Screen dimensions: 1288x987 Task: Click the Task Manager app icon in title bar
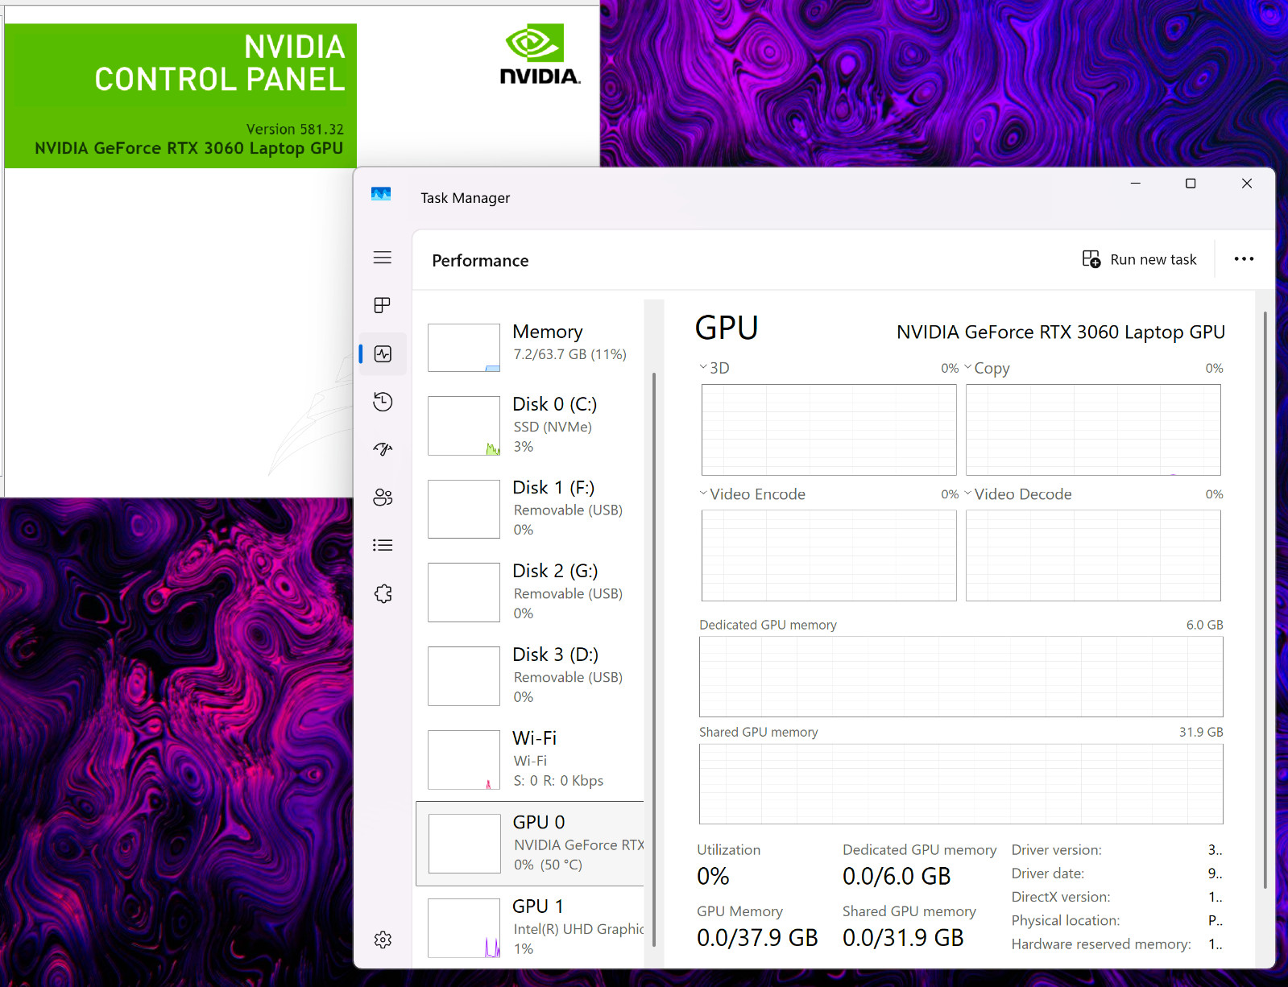381,194
